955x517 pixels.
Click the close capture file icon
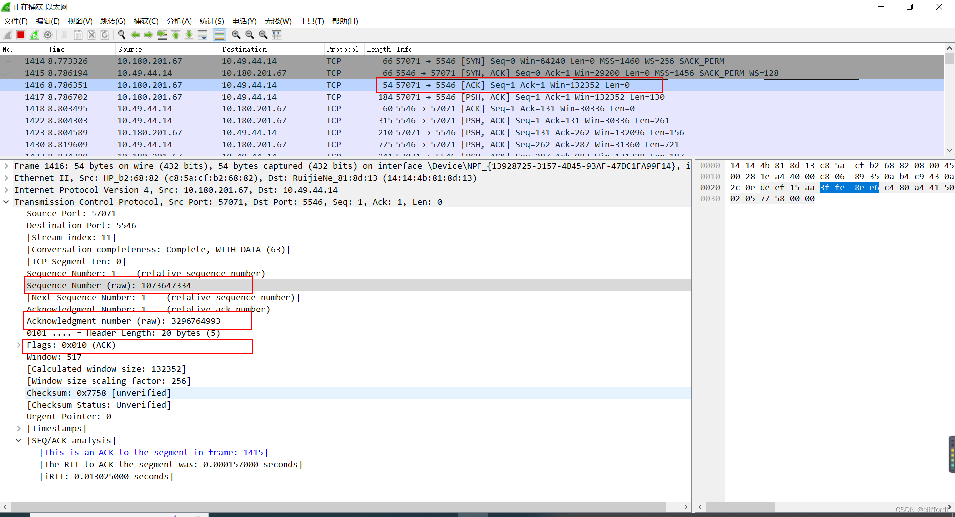92,35
